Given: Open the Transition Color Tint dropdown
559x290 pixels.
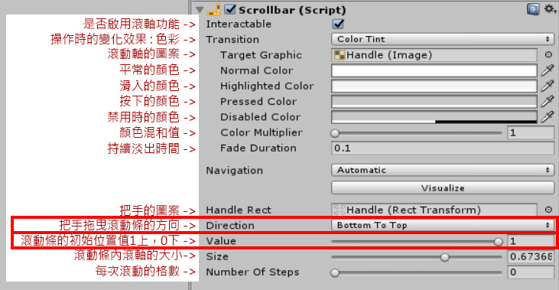Looking at the screenshot, I should coord(443,39).
